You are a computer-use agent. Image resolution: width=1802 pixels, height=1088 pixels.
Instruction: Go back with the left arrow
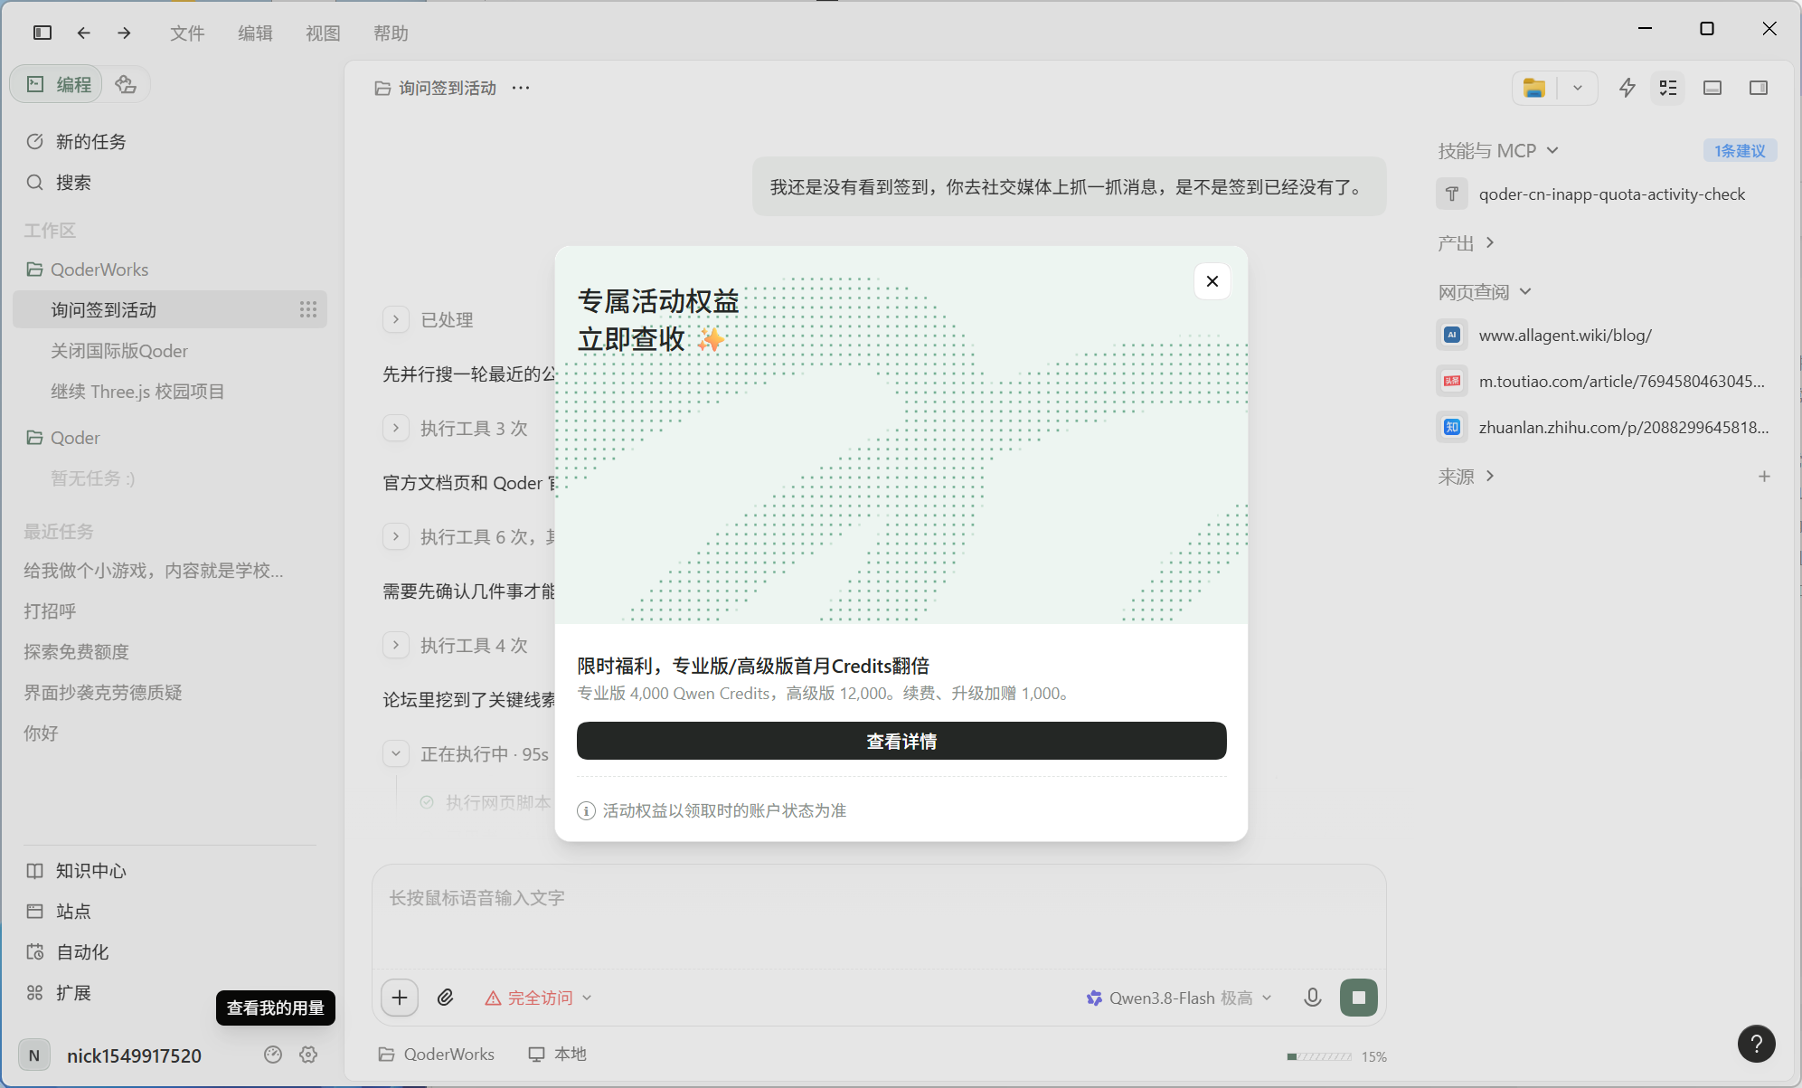tap(84, 33)
